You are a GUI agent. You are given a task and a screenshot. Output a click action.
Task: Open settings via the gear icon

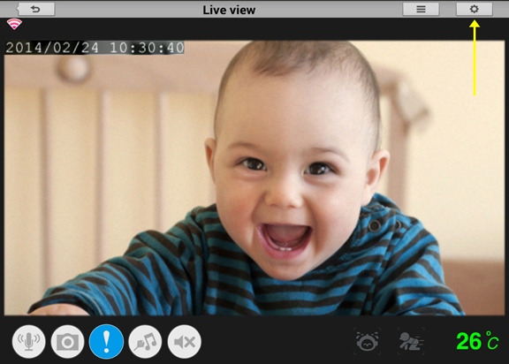[x=475, y=9]
